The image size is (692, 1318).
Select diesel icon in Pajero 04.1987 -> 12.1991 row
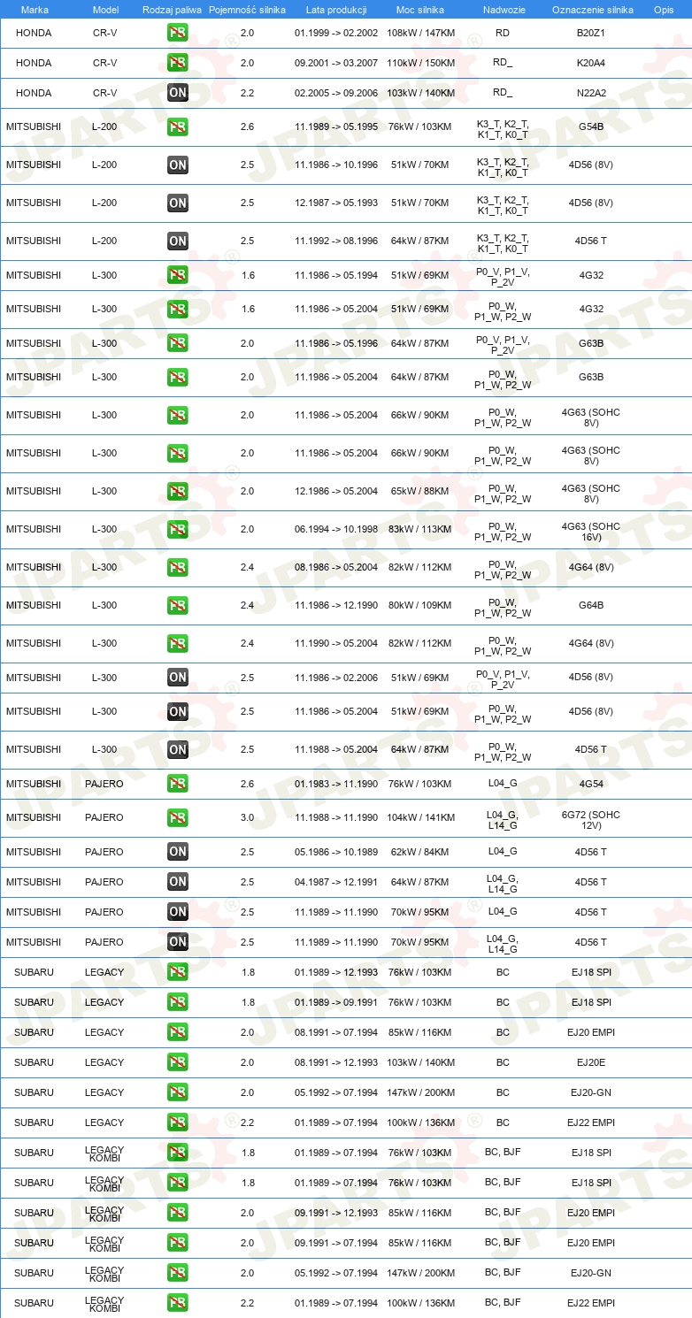coord(178,882)
